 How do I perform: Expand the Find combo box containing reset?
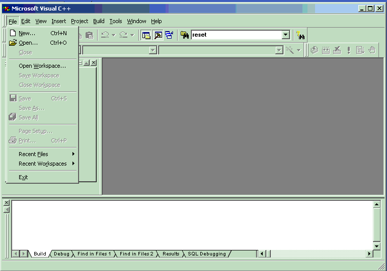[x=285, y=35]
